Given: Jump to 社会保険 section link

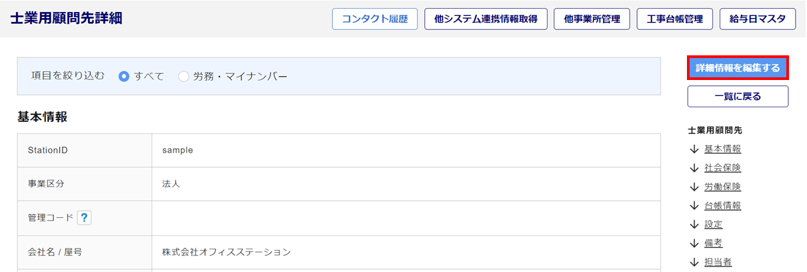Looking at the screenshot, I should coord(722,168).
